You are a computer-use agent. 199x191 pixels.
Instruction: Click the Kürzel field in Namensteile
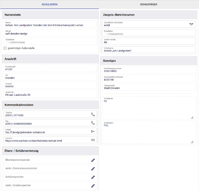click(x=50, y=33)
